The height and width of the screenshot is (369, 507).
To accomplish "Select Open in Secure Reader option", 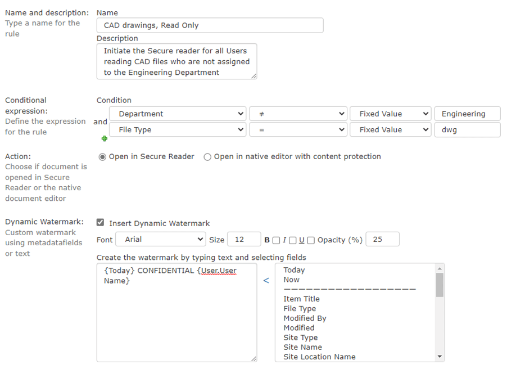I will point(102,157).
